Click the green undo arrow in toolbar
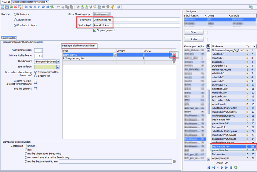Viewport: 257px width, 172px height. pyautogui.click(x=11, y=7)
